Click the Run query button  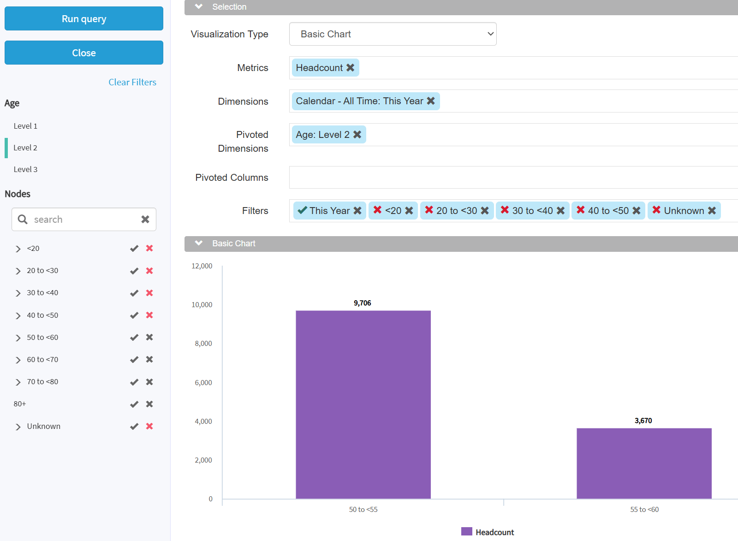pos(84,19)
